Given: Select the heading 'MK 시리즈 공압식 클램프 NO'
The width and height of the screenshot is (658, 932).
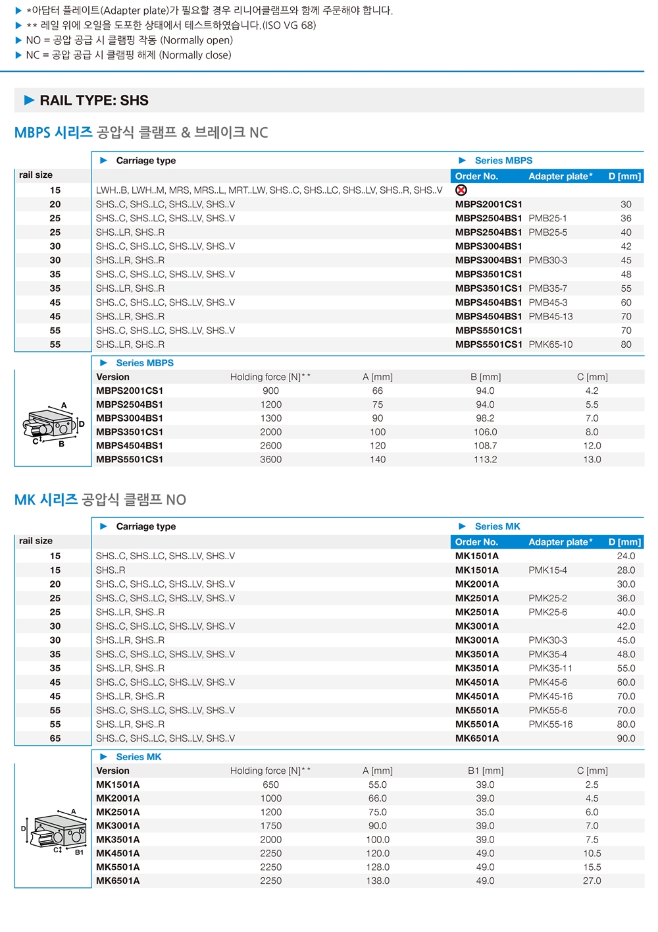Looking at the screenshot, I should (100, 500).
